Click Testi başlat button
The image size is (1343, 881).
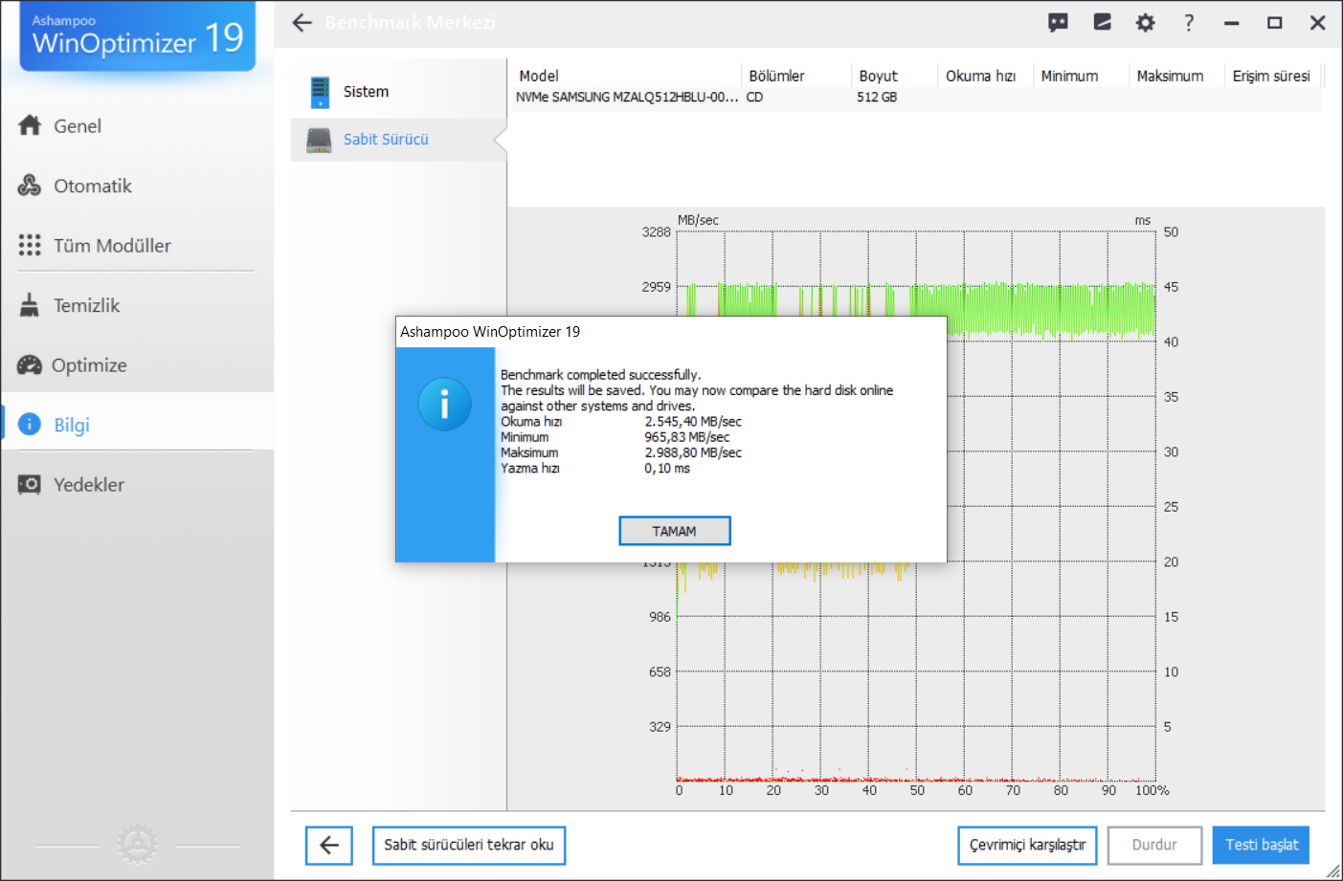(x=1262, y=846)
